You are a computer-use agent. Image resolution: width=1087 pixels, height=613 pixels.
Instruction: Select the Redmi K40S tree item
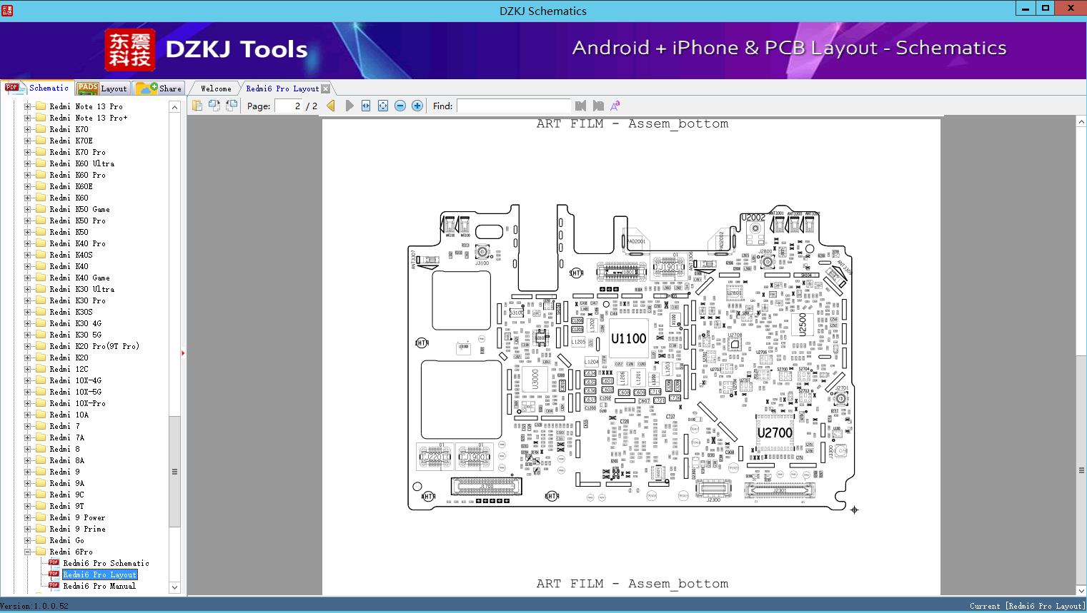[x=71, y=255]
